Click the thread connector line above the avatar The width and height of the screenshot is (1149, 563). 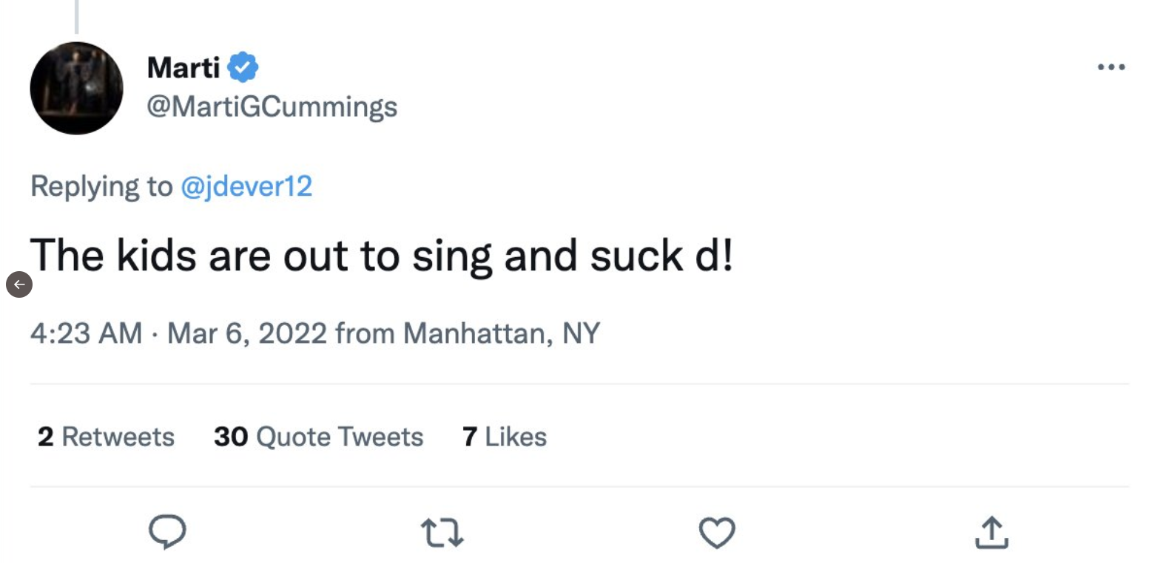click(76, 16)
